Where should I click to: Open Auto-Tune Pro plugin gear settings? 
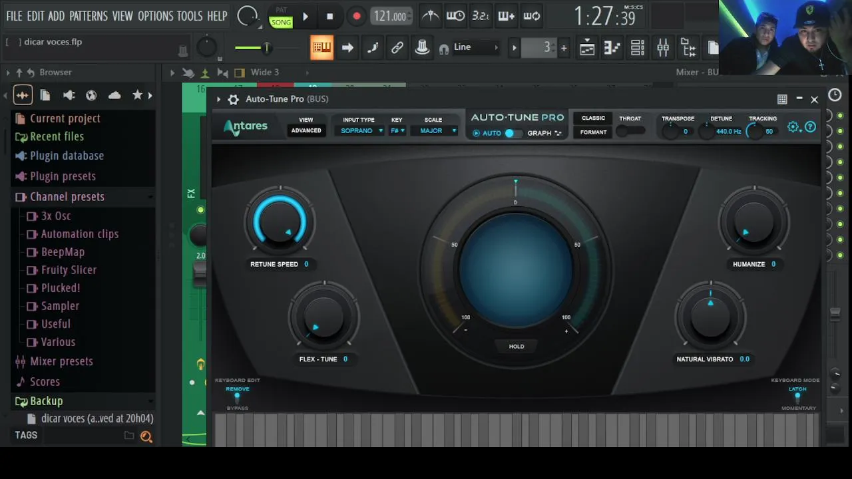[x=233, y=99]
